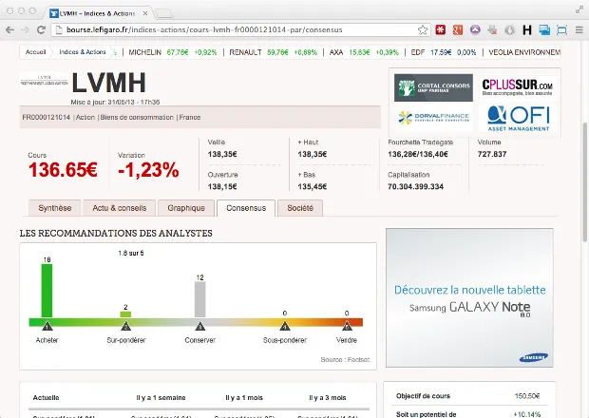This screenshot has height=418, width=589.
Task: Click the 'Il y a 1 semaine' column header
Action: [x=161, y=398]
